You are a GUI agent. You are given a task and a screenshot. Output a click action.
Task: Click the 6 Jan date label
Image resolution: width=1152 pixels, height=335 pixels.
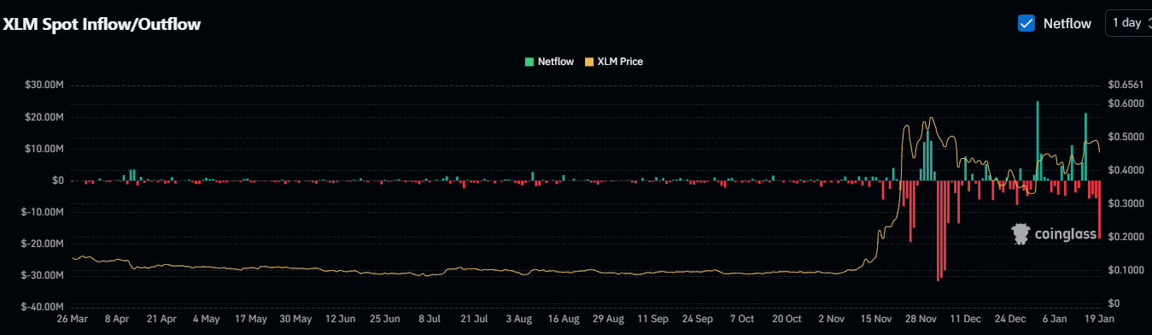pyautogui.click(x=1054, y=319)
